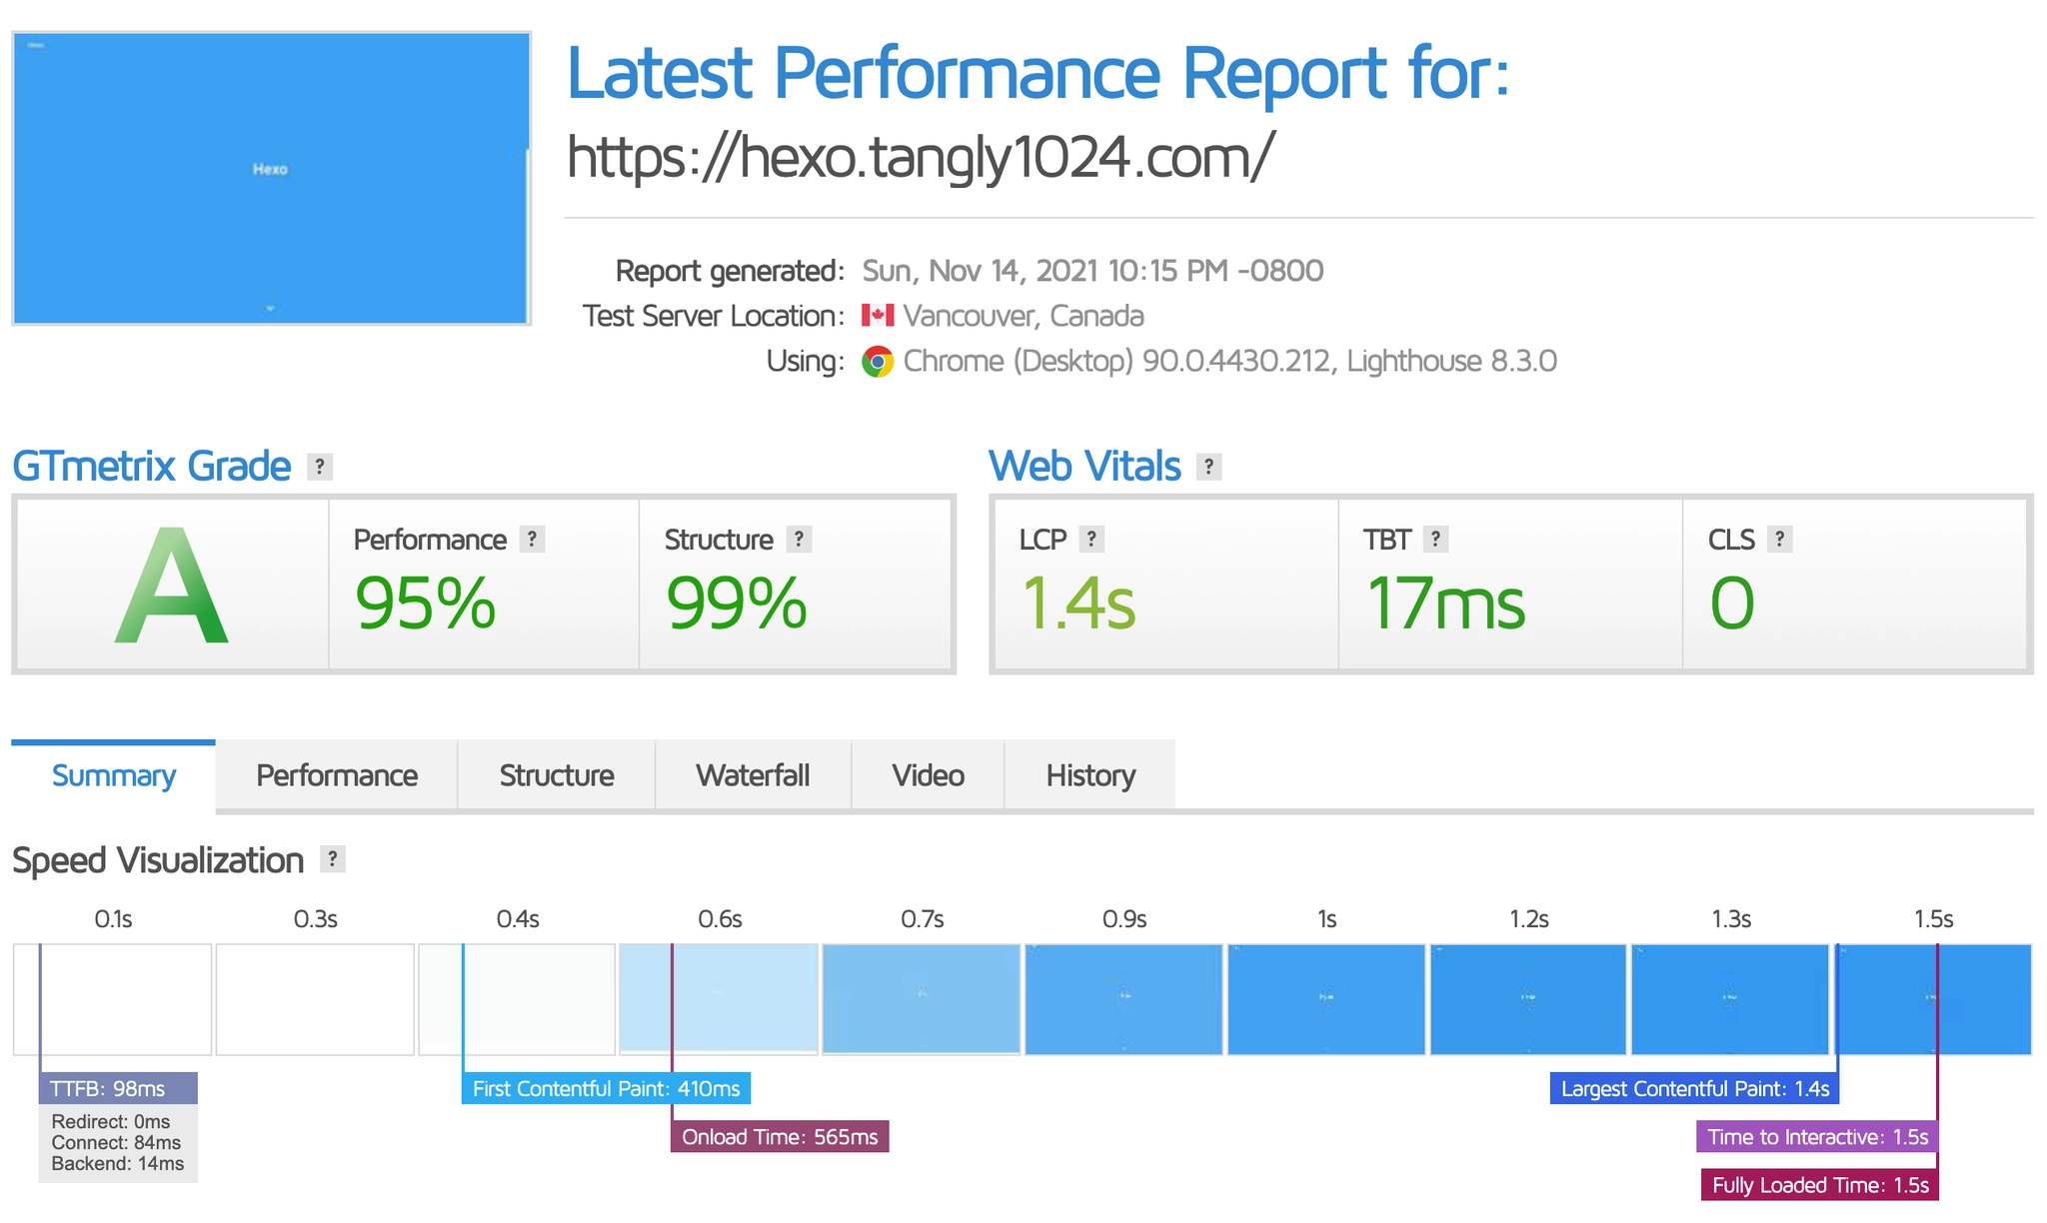Switch to the Performance tab
The image size is (2047, 1223).
pos(337,775)
